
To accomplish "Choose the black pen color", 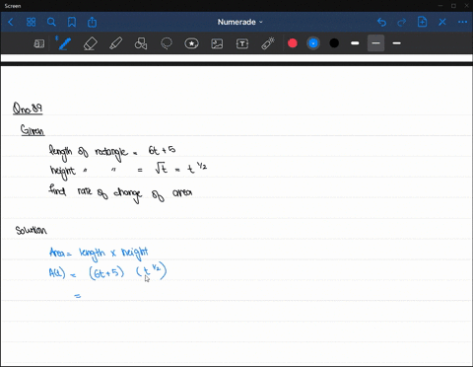I will click(334, 43).
